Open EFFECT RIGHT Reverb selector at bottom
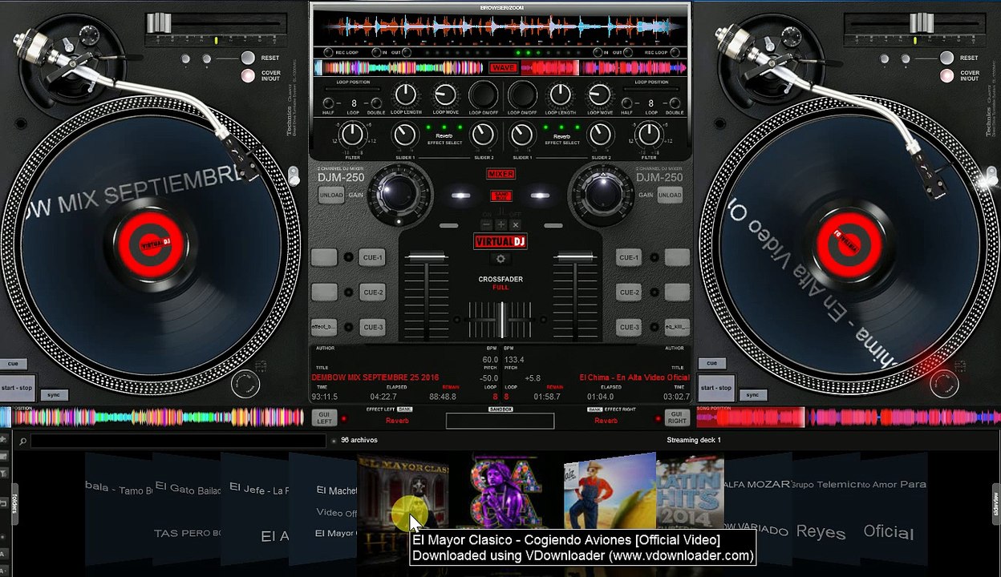The height and width of the screenshot is (577, 1001). 606,421
